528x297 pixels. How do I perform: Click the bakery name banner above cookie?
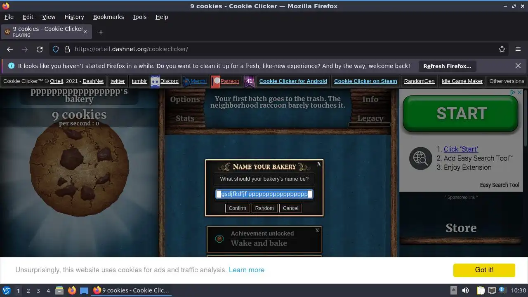(79, 96)
